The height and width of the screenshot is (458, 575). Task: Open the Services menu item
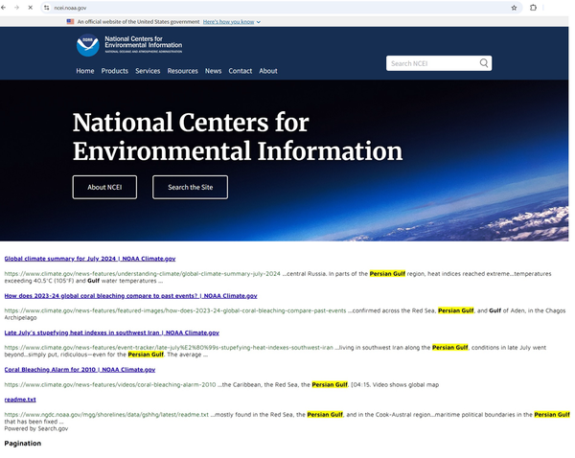tap(148, 71)
